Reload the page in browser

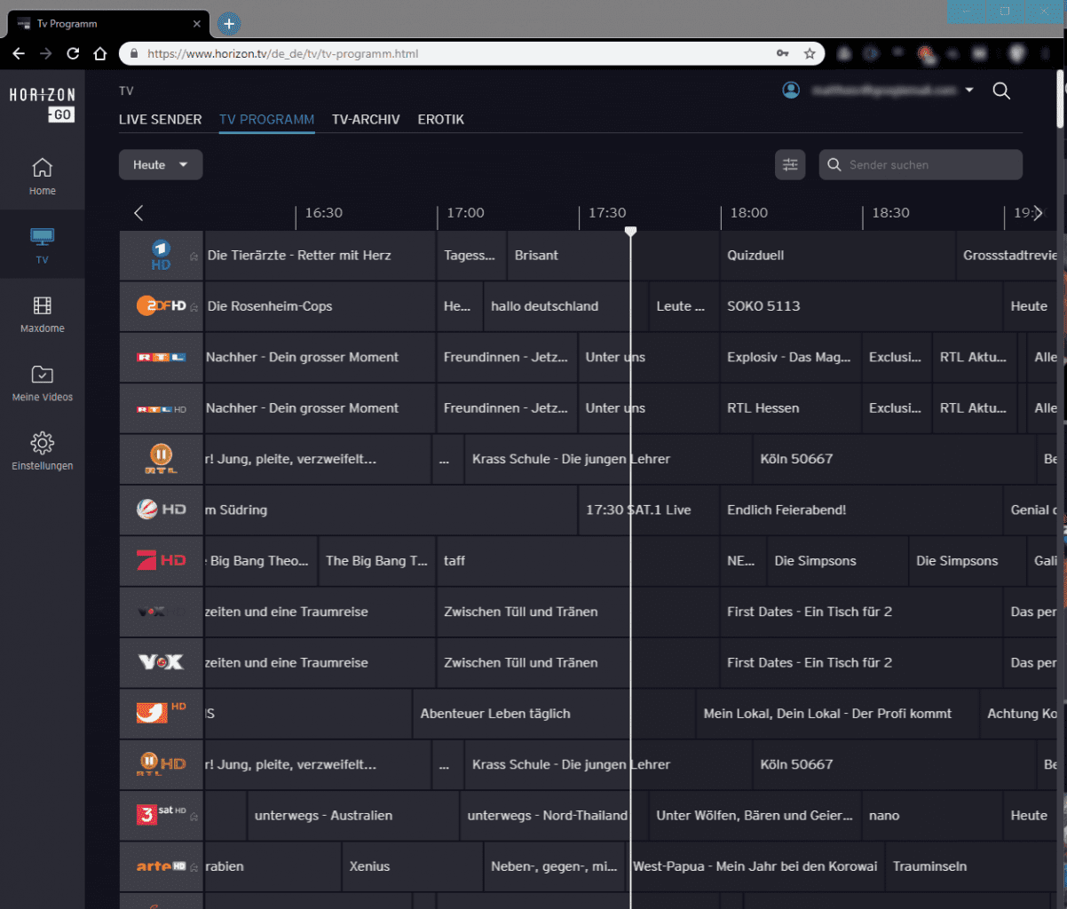coord(74,53)
